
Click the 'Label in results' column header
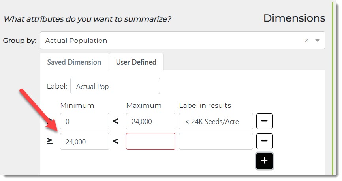[x=205, y=105]
